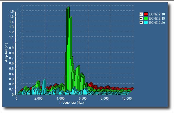Image resolution: width=174 pixels, height=113 pixels.
Task: Click the Frecuencia (Hz.) axis title
Action: click(72, 102)
